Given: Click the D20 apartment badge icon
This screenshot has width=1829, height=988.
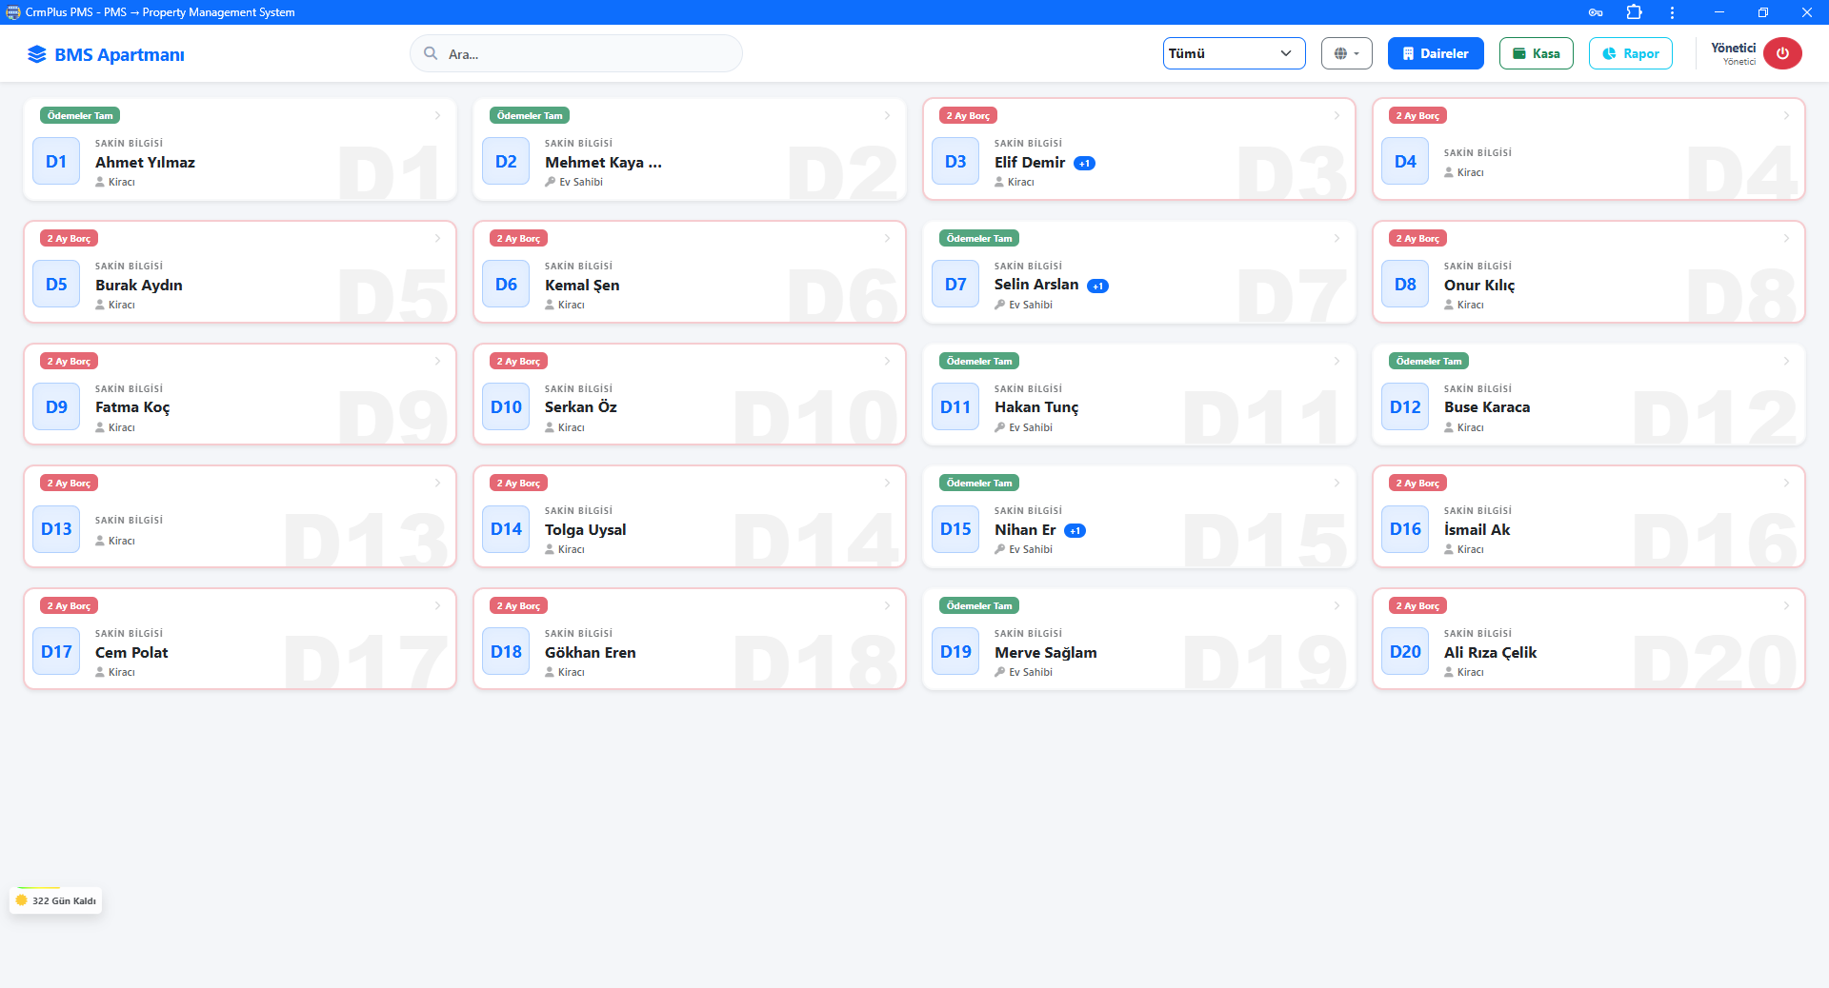Looking at the screenshot, I should click(x=1405, y=652).
